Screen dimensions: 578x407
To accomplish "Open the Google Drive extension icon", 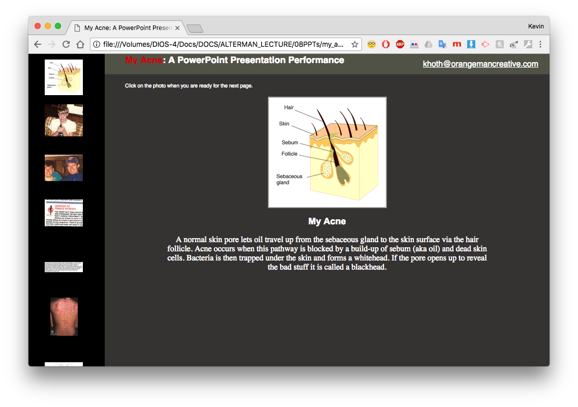I will coord(429,44).
